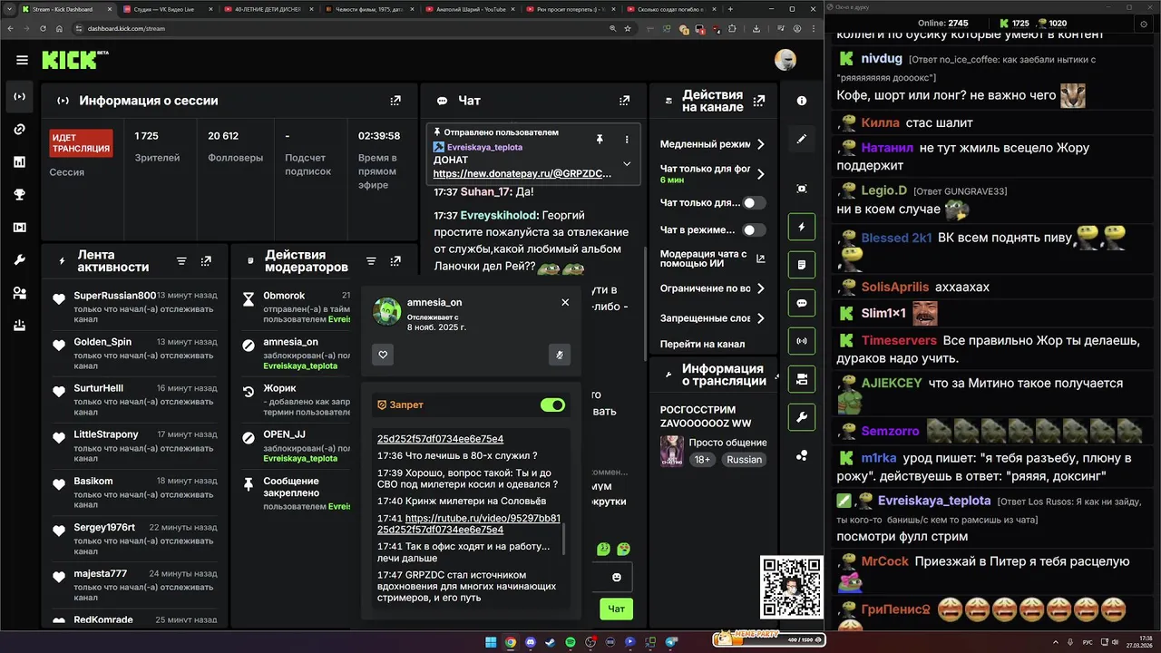Open the video library sidebar icon
Screen dimensions: 1161x653
point(19,227)
